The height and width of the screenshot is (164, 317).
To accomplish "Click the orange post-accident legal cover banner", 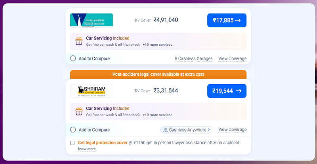I will point(158,74).
